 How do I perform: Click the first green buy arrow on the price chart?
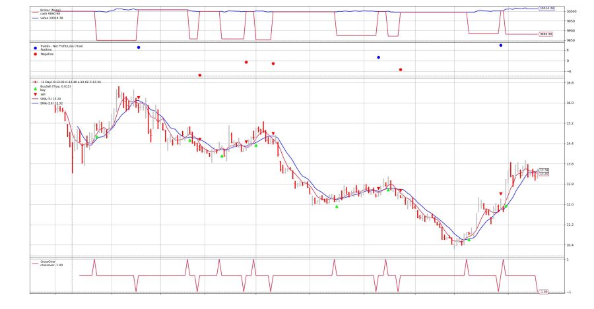pos(96,137)
